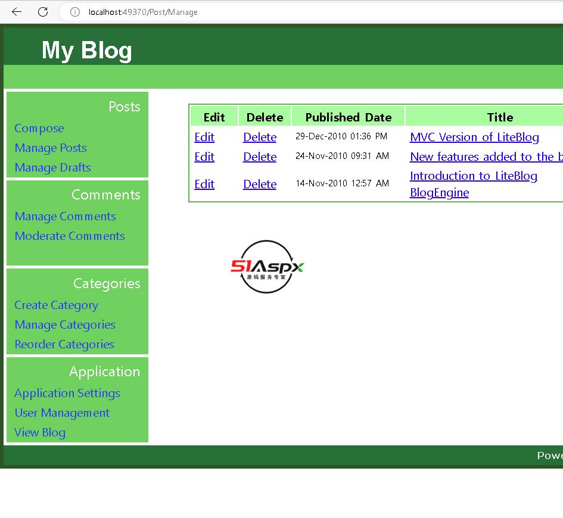Click the Posts section heading
This screenshot has height=518, width=563.
point(125,107)
